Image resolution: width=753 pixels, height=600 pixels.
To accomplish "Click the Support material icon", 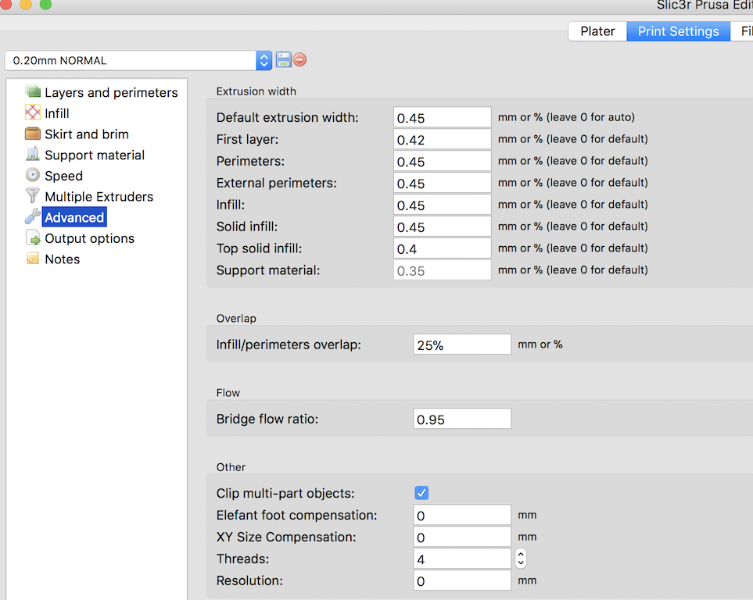I will tap(32, 155).
